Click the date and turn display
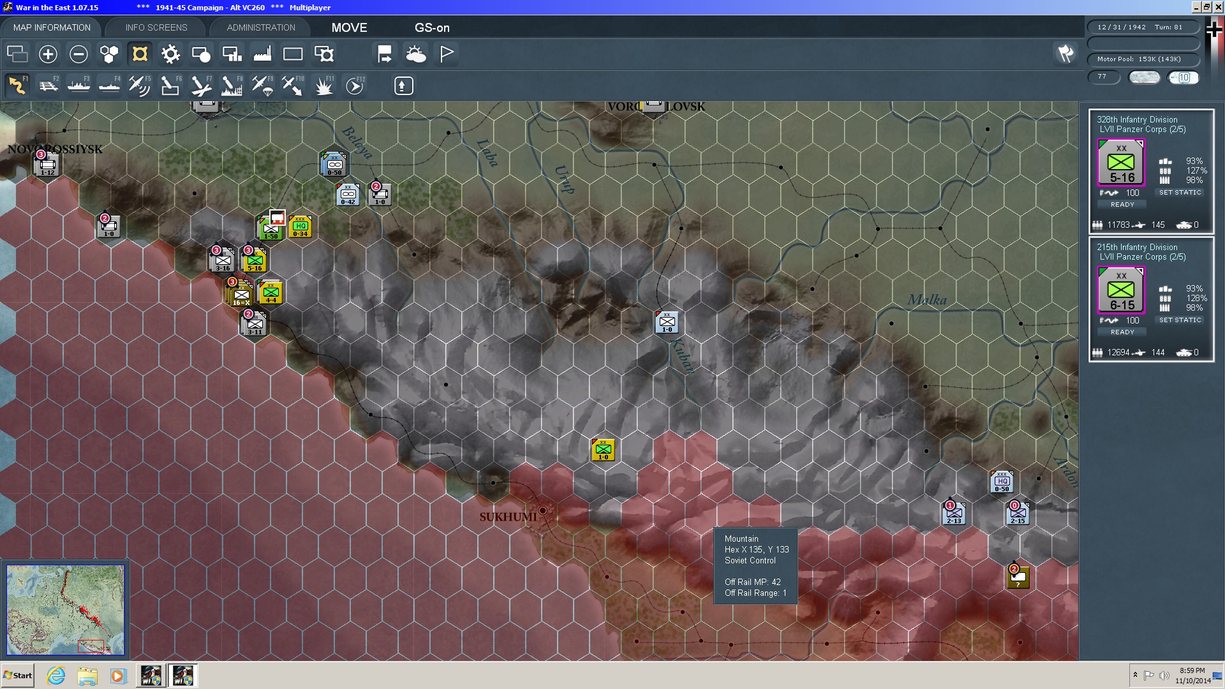The height and width of the screenshot is (689, 1225). pos(1143,27)
